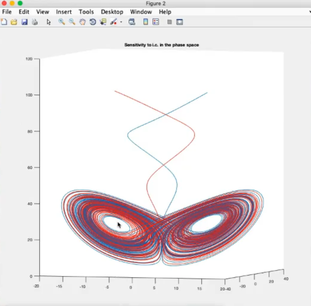Click the plot title "Sensitivity to i.c."
The image size is (311, 306).
click(161, 45)
